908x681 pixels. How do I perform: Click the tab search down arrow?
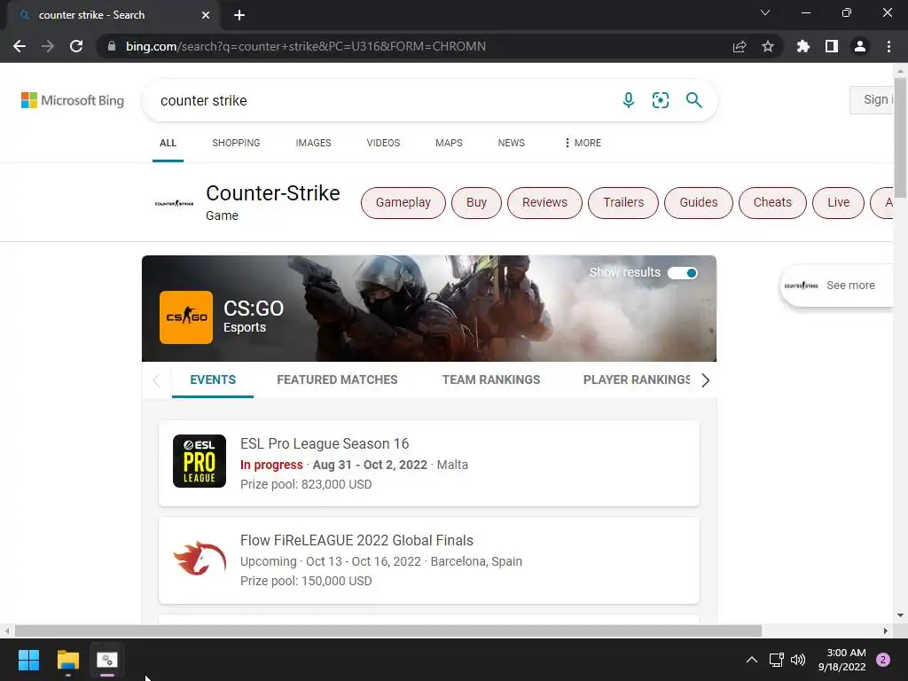[765, 12]
